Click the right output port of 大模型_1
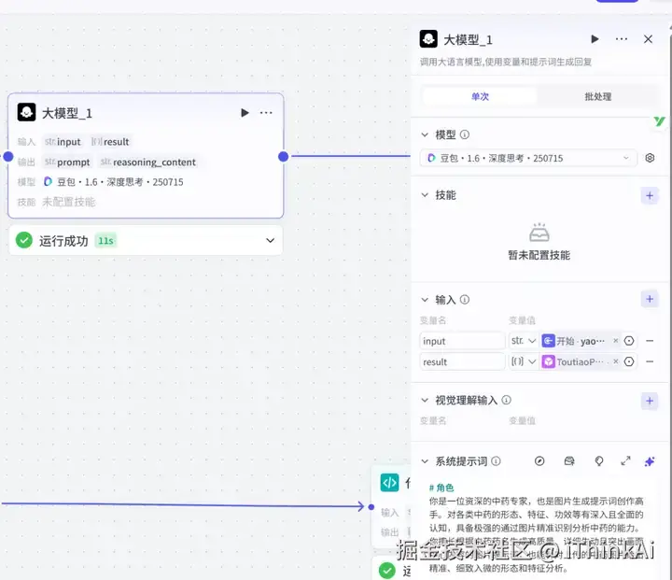This screenshot has width=672, height=580. tap(284, 157)
